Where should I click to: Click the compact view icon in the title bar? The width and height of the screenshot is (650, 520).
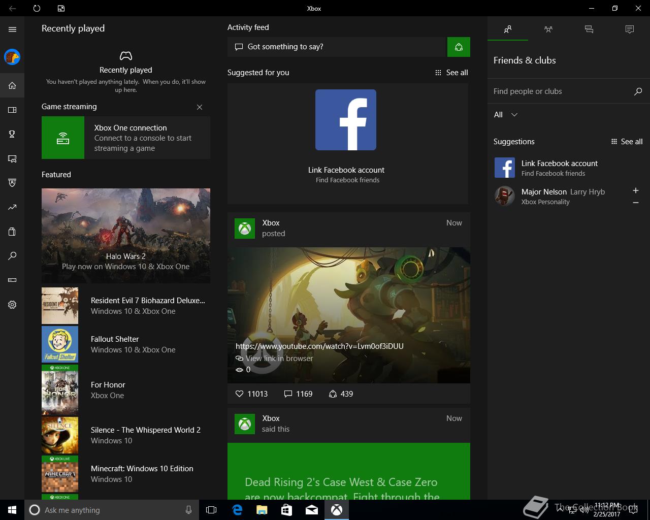61,8
